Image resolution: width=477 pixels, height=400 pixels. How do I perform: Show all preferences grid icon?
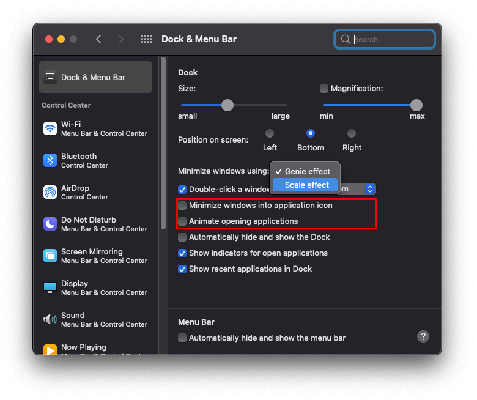(146, 39)
